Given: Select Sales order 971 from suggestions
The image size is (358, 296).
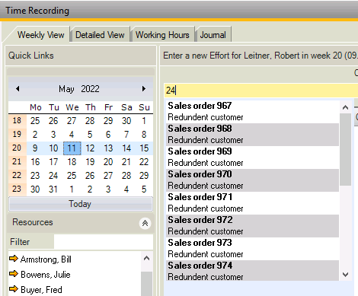Looking at the screenshot, I should pyautogui.click(x=252, y=203).
